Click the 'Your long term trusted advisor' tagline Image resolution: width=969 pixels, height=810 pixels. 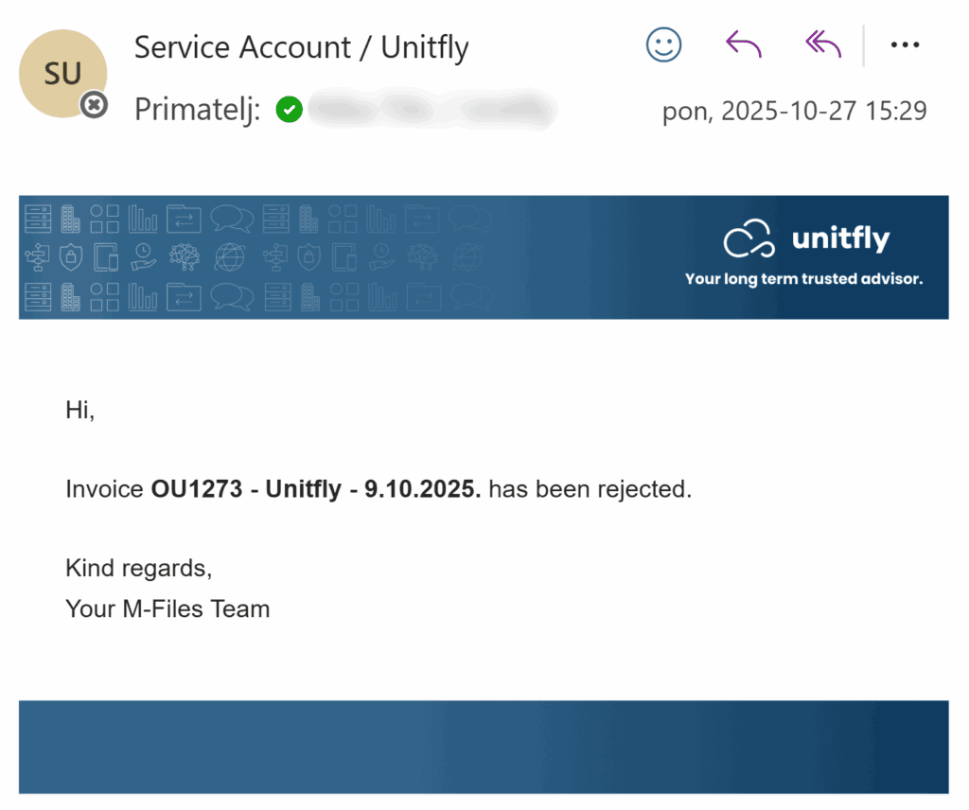click(x=802, y=279)
